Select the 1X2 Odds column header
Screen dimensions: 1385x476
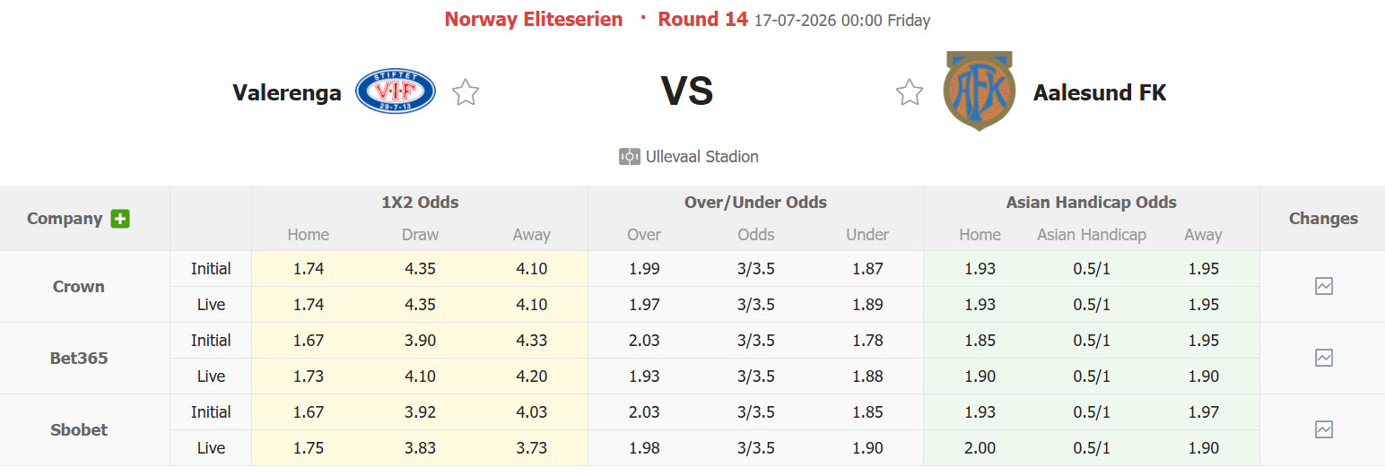[420, 203]
